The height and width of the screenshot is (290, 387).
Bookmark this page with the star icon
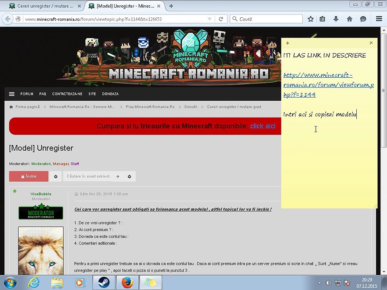click(x=310, y=19)
